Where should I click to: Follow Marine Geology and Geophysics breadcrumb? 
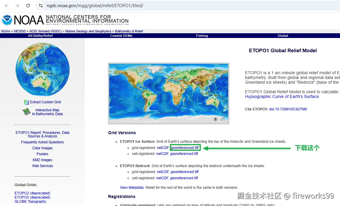88,31
